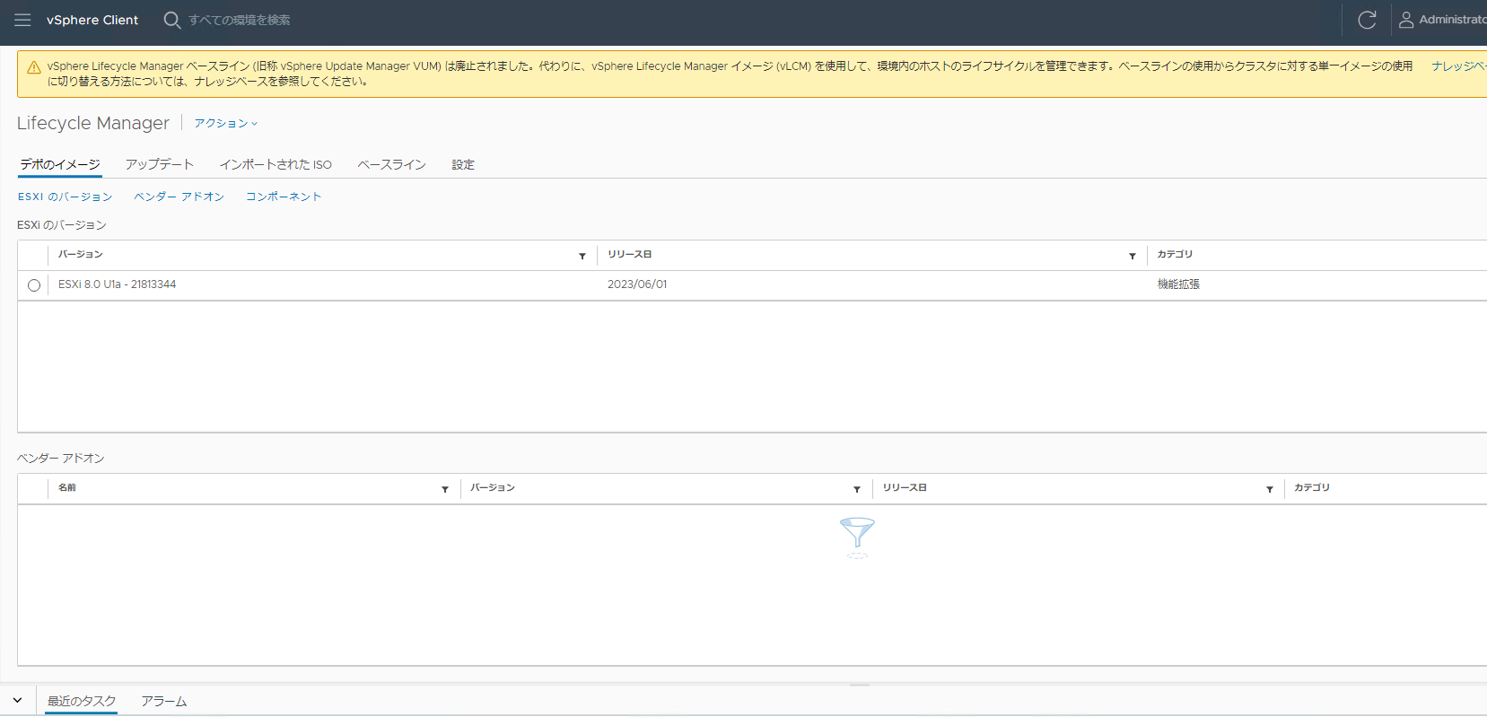The image size is (1487, 717).
Task: Click the 機能拡張 category cell
Action: 1178,284
